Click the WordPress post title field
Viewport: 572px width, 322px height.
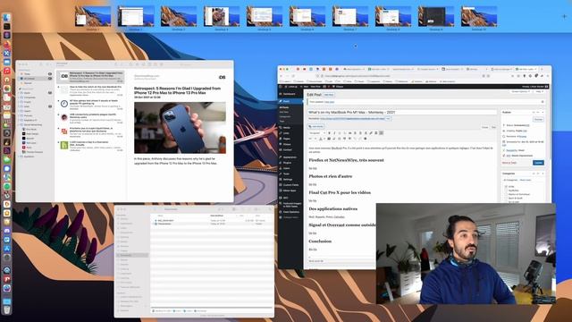(402, 113)
